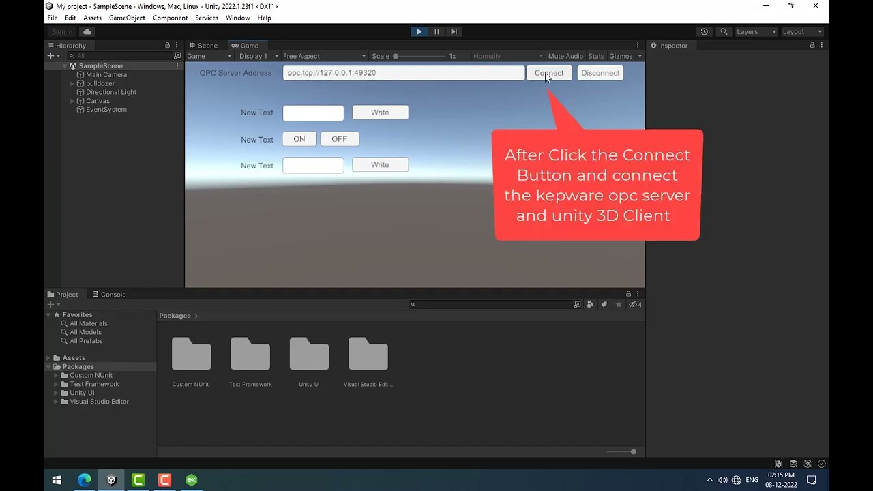Viewport: 873px width, 491px height.
Task: Open the Free Aspect dropdown
Action: [325, 56]
